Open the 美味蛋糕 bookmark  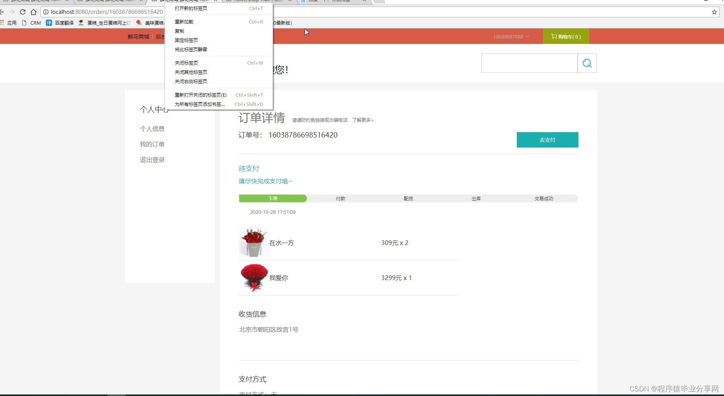tap(150, 23)
